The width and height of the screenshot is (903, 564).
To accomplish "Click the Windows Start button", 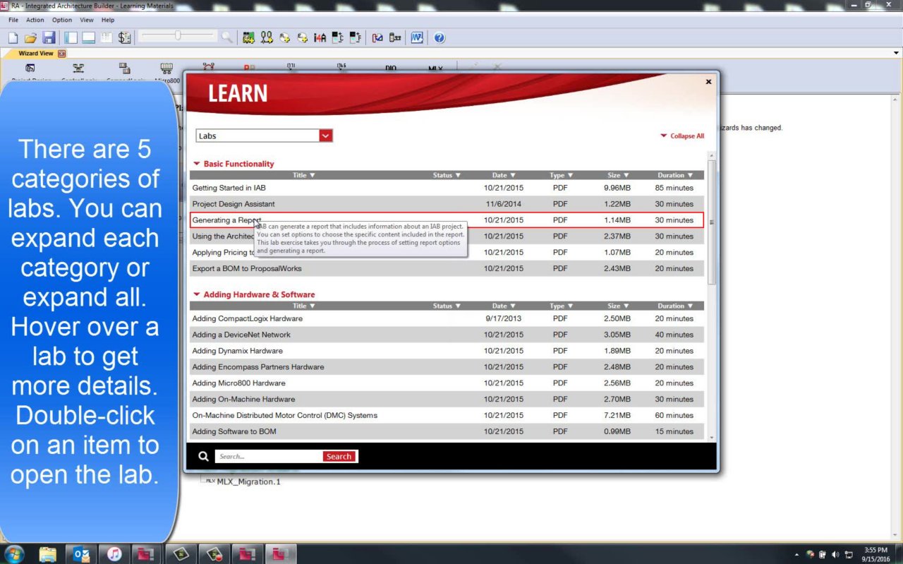I will tap(14, 554).
